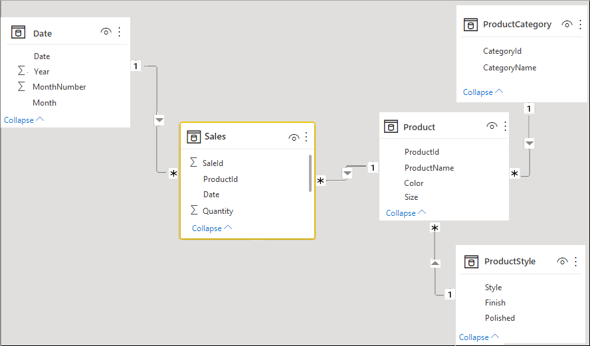This screenshot has width=590, height=346.
Task: Collapse the Sales table card
Action: (x=212, y=228)
